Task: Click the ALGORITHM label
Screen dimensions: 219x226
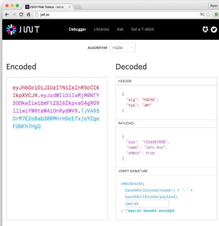Action: pyautogui.click(x=98, y=48)
